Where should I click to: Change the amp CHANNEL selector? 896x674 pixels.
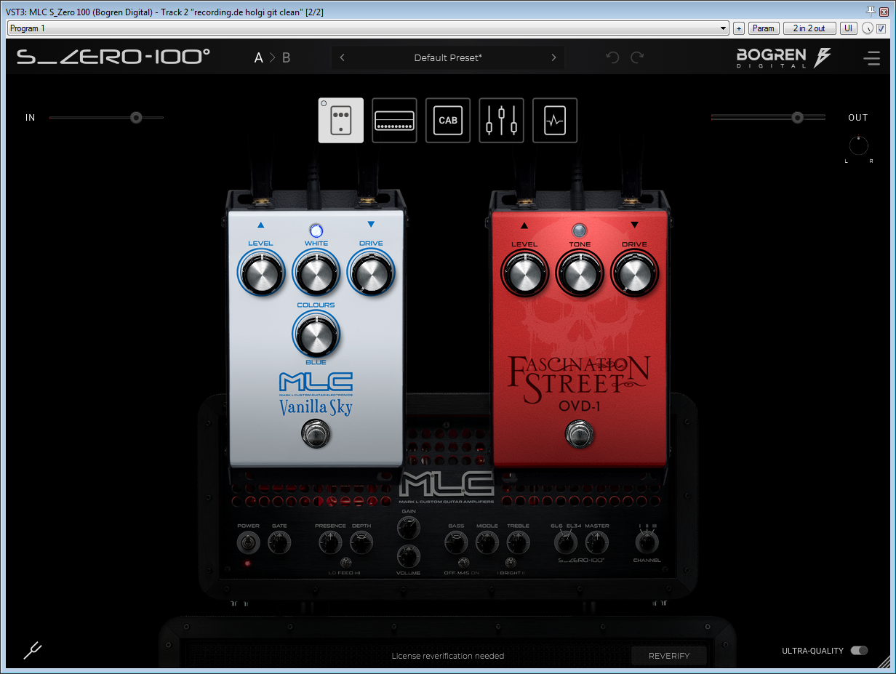[646, 542]
